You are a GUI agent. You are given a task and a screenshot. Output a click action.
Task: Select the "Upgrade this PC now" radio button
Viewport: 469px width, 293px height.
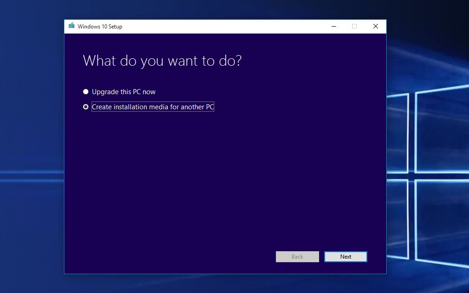(x=86, y=92)
